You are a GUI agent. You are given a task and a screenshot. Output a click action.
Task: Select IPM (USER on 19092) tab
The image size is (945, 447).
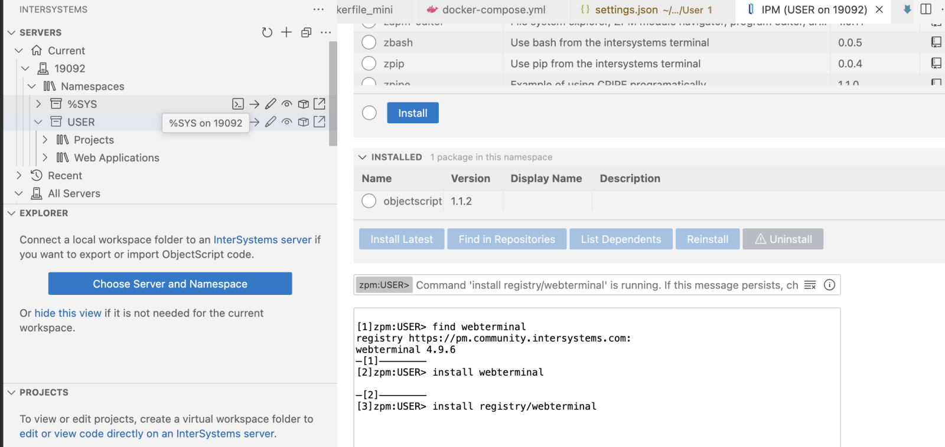click(x=813, y=9)
